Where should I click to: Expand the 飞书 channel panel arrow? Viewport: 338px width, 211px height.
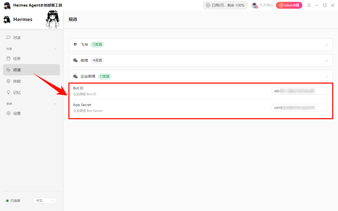(x=327, y=45)
